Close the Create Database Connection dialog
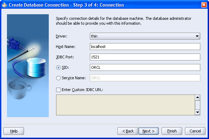209x139 pixels. coord(204,5)
